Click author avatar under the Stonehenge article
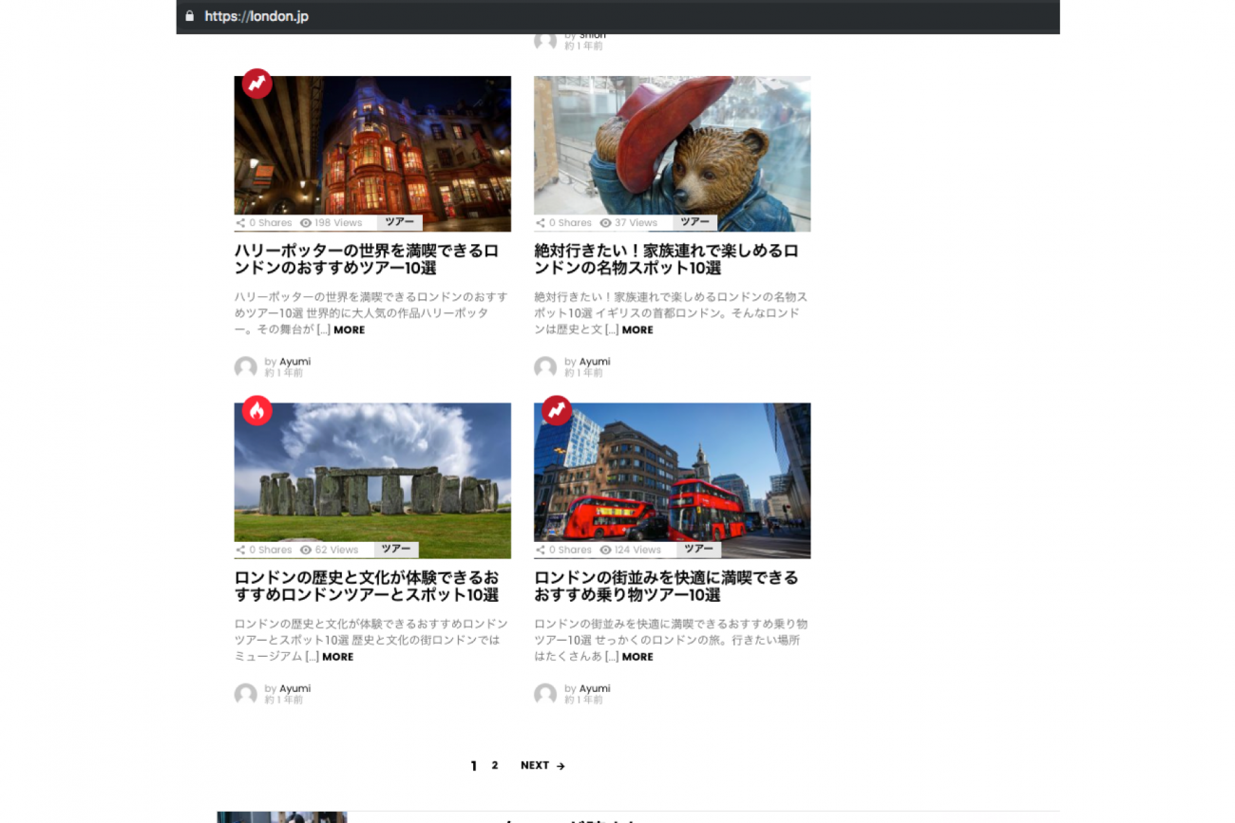Screen dimensions: 1235x823 coord(246,694)
